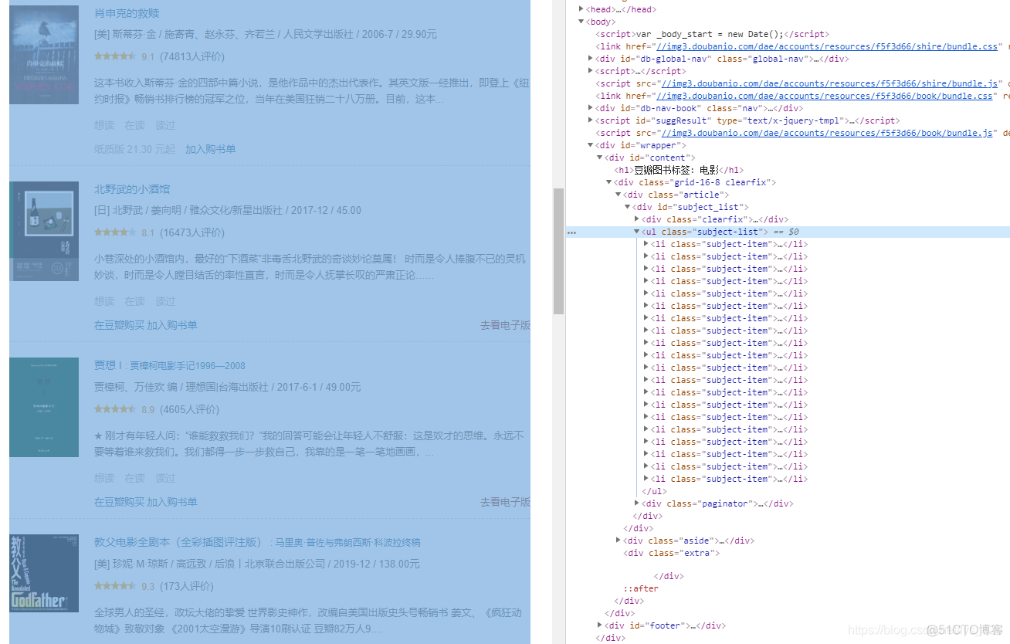
Task: Expand the aside div node
Action: click(619, 541)
